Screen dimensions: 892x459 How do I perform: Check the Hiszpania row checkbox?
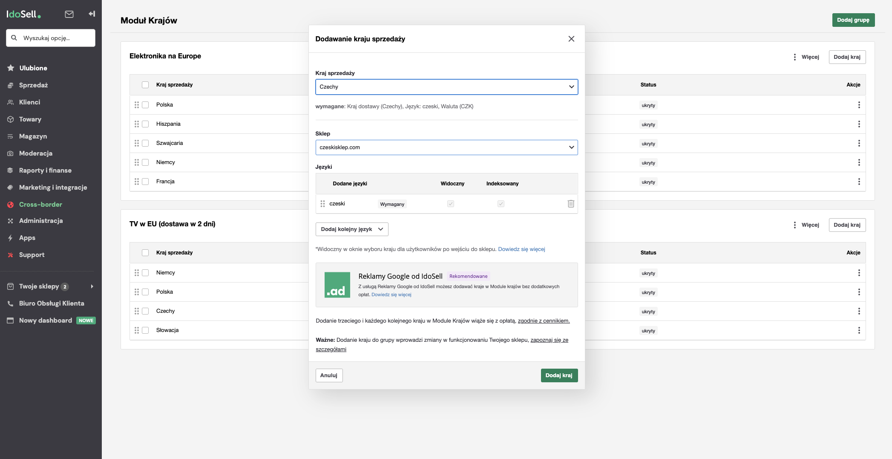145,124
